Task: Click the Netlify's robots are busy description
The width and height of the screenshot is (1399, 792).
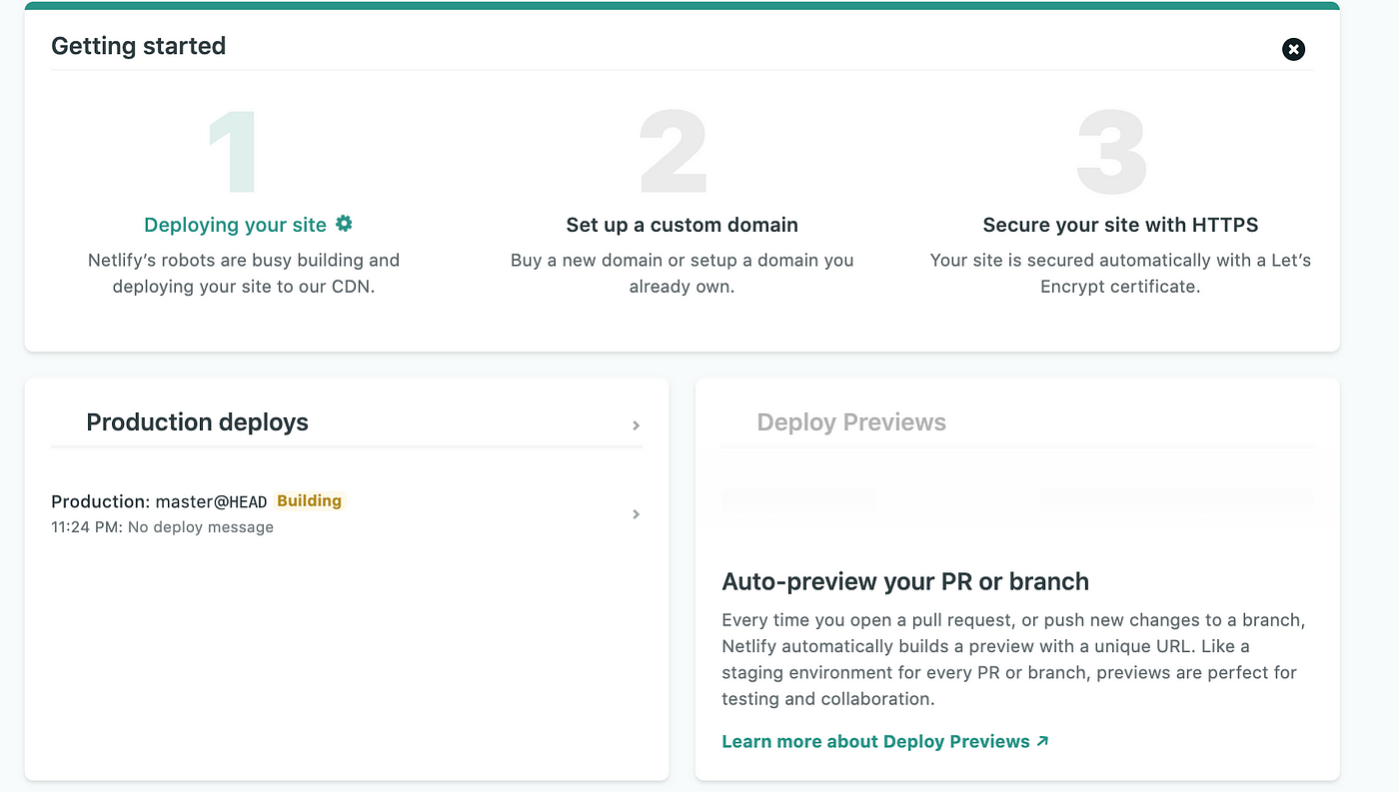Action: 244,273
